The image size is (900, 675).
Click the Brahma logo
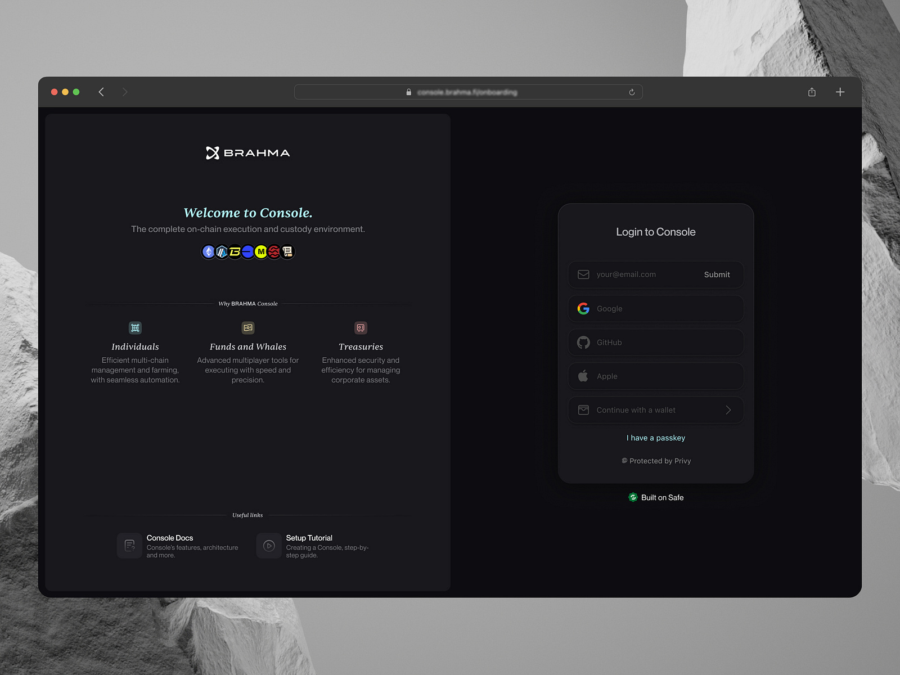tap(247, 152)
